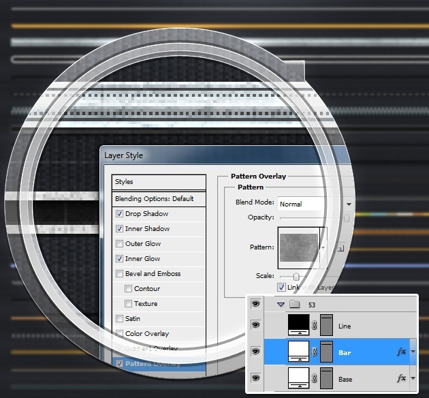Click the folder icon of group 53
Viewport: 429px width, 398px height.
tap(294, 304)
